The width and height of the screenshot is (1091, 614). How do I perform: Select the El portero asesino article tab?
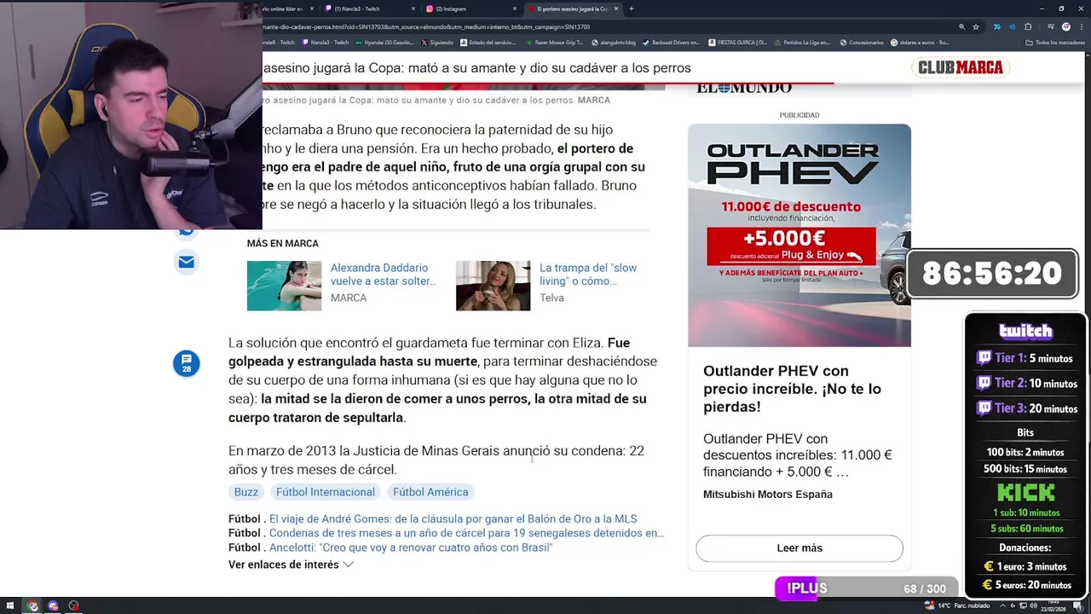(573, 9)
